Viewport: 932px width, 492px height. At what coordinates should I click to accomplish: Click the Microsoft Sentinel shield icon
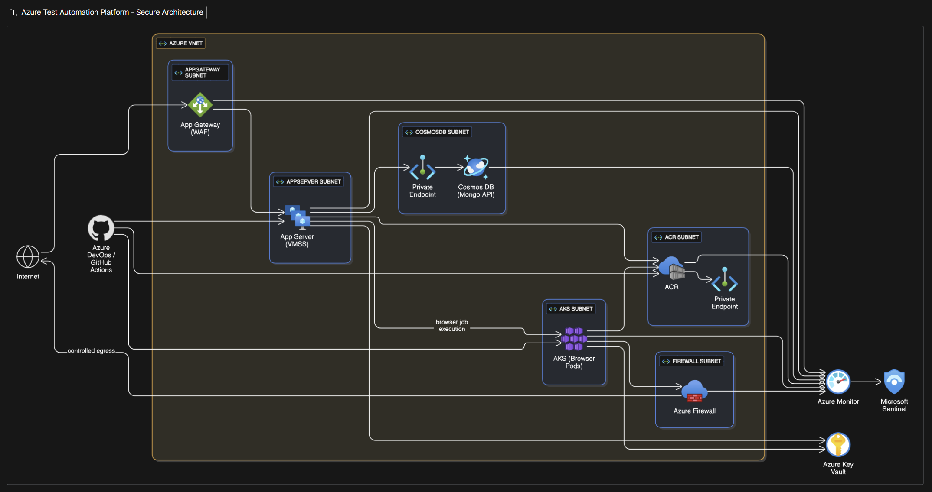click(894, 382)
